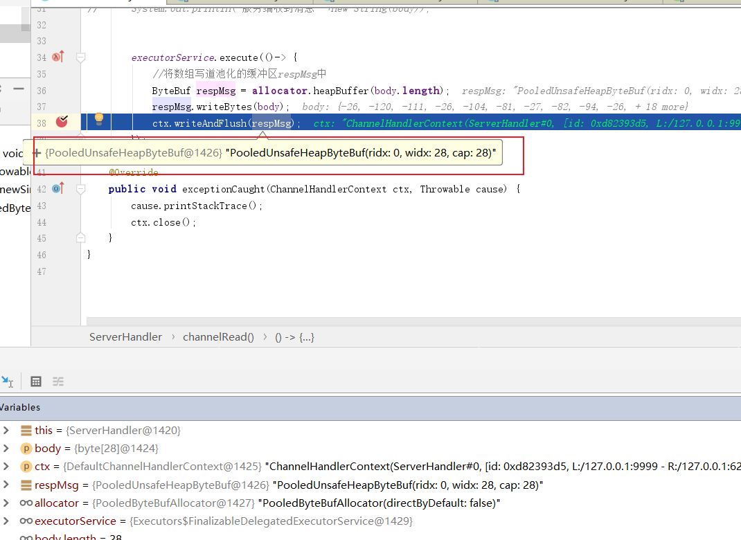Viewport: 741px width, 540px height.
Task: Collapse the lambda fold marker on line 34
Action: [80, 58]
